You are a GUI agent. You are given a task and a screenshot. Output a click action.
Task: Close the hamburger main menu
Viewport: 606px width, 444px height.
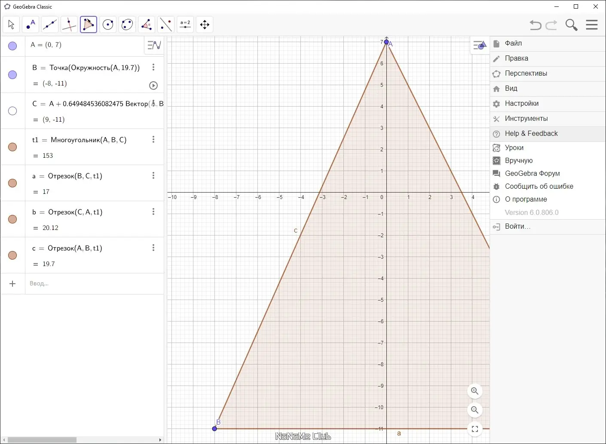(x=592, y=24)
